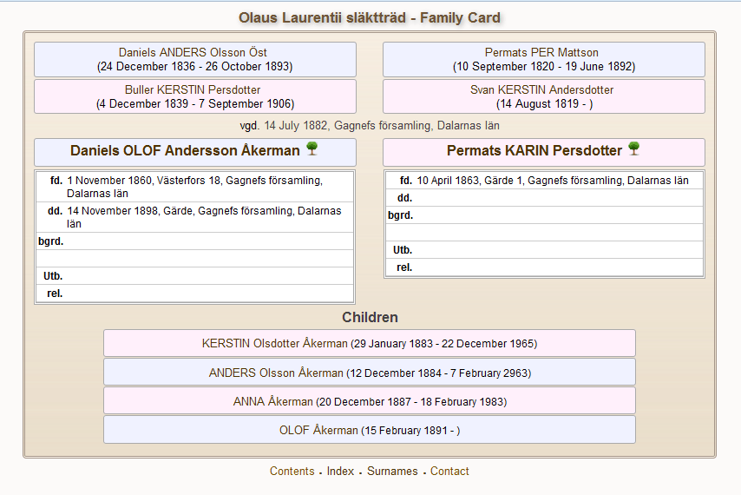Open child OLOF Åkerman entry
The image size is (741, 495).
pyautogui.click(x=369, y=430)
